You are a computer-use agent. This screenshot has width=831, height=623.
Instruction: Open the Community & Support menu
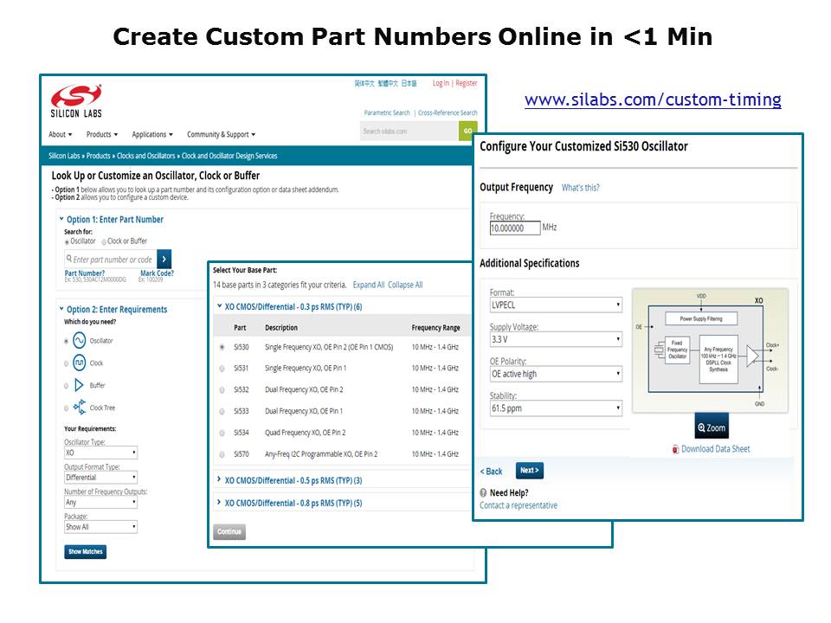[221, 135]
